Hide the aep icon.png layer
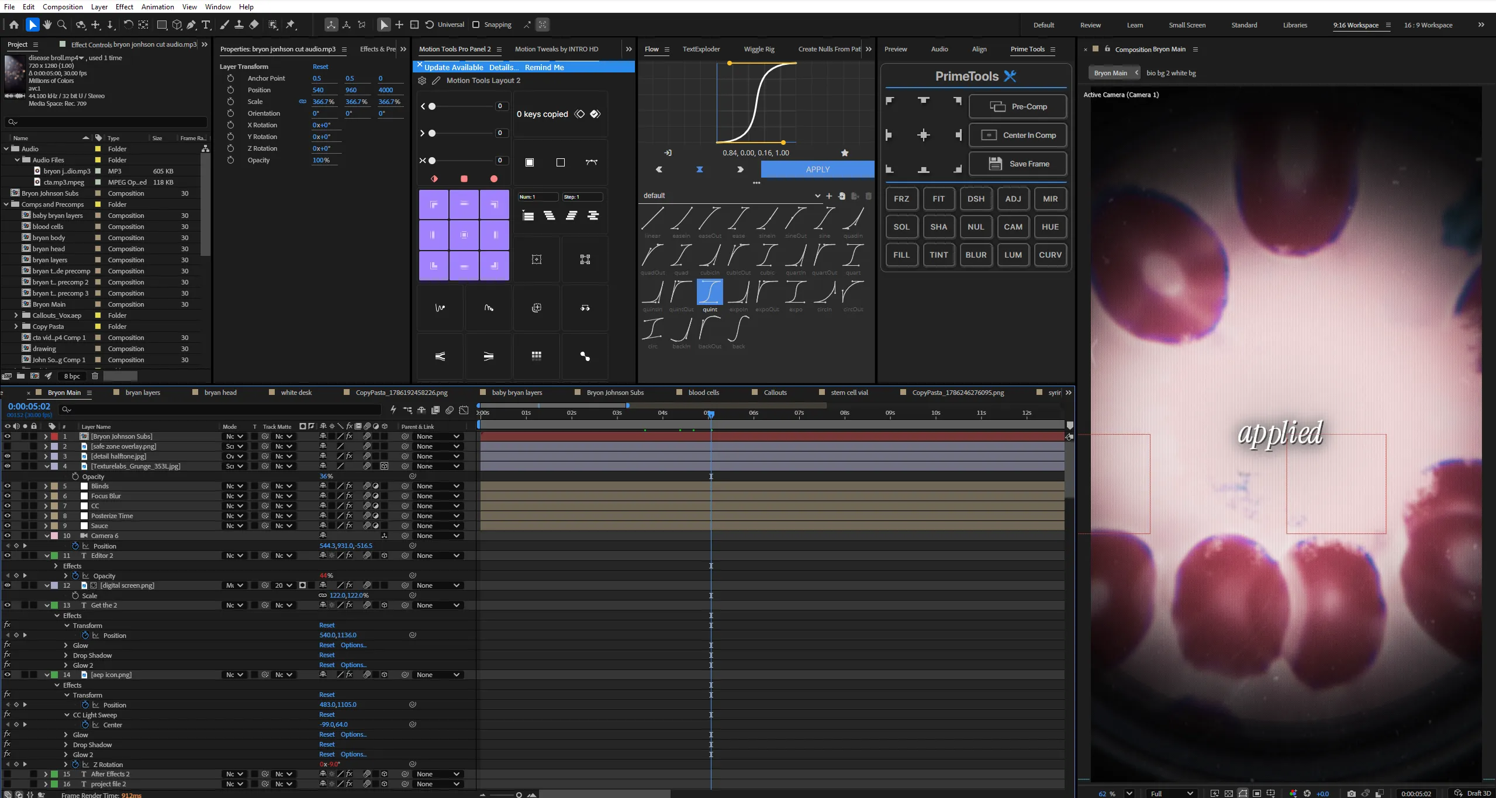Image resolution: width=1496 pixels, height=798 pixels. 7,675
